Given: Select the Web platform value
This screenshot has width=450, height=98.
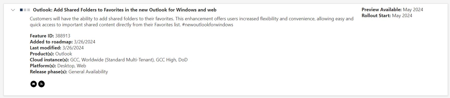Looking at the screenshot, I should click(81, 66).
